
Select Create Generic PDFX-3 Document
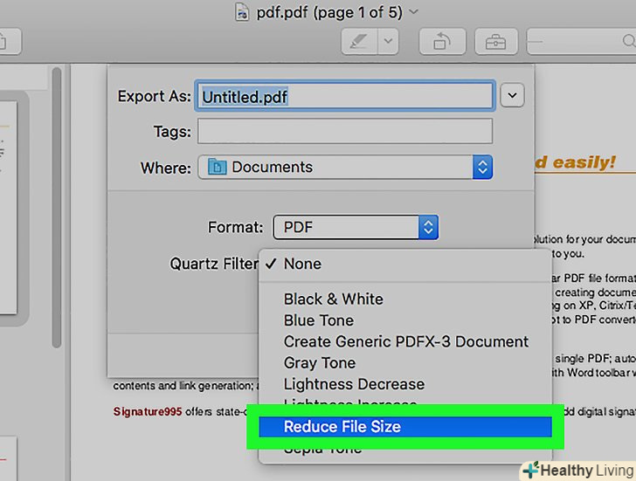pos(405,341)
